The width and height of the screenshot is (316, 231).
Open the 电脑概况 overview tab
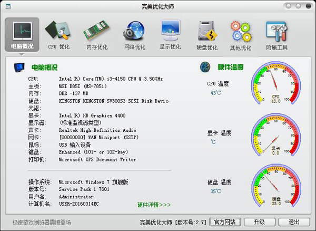coord(22,34)
